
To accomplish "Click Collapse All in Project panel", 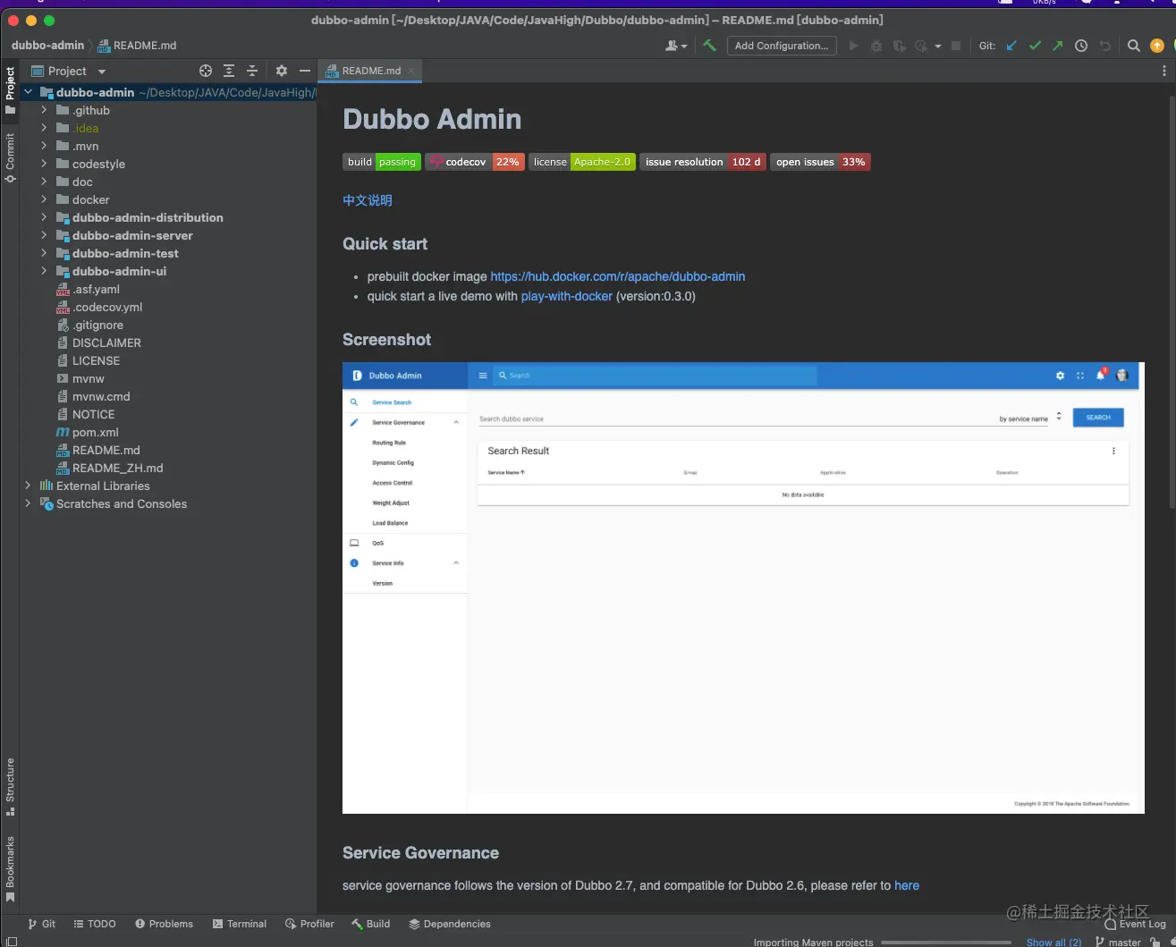I will tap(252, 71).
